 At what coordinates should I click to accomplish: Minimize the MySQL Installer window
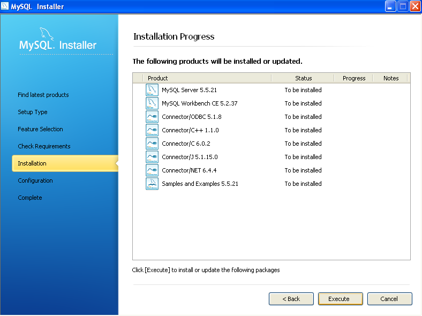[x=390, y=6]
